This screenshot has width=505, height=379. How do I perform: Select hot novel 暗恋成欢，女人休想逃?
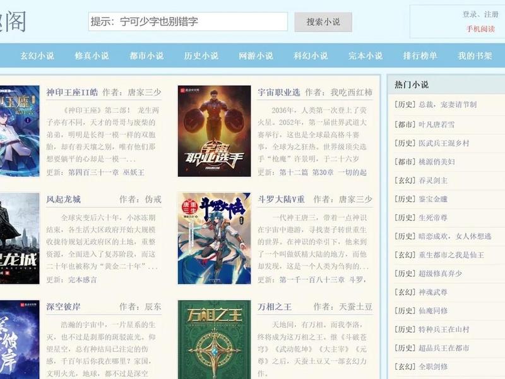[454, 236]
